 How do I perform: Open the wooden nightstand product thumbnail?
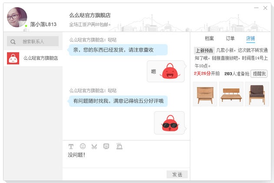[x=205, y=94]
